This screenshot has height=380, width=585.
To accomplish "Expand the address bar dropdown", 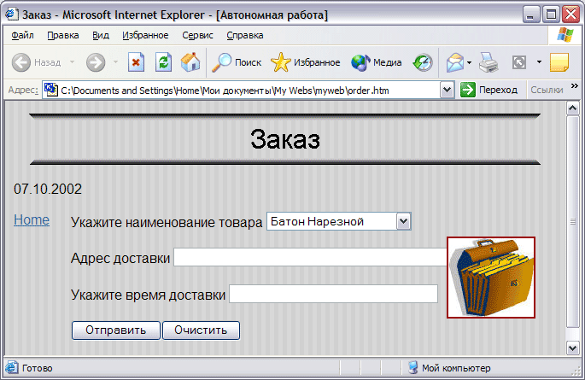I will coord(447,90).
